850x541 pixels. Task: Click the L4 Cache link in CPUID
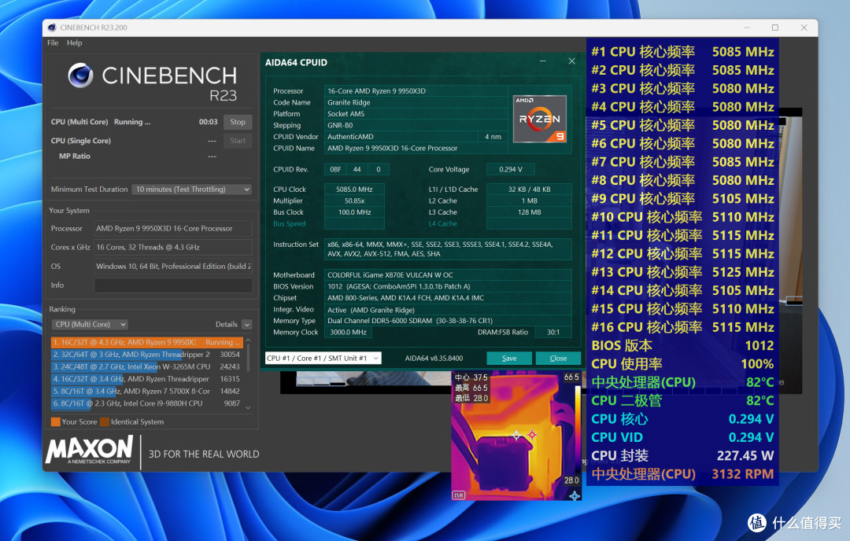click(442, 223)
